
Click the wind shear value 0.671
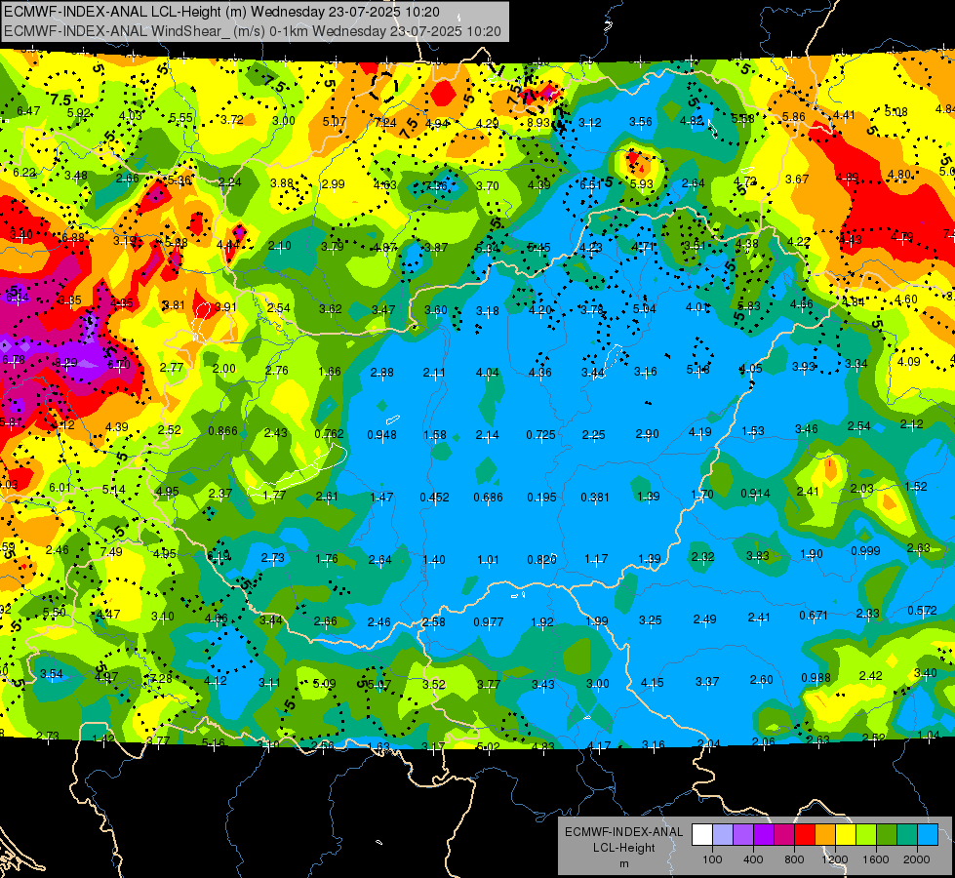click(x=814, y=616)
